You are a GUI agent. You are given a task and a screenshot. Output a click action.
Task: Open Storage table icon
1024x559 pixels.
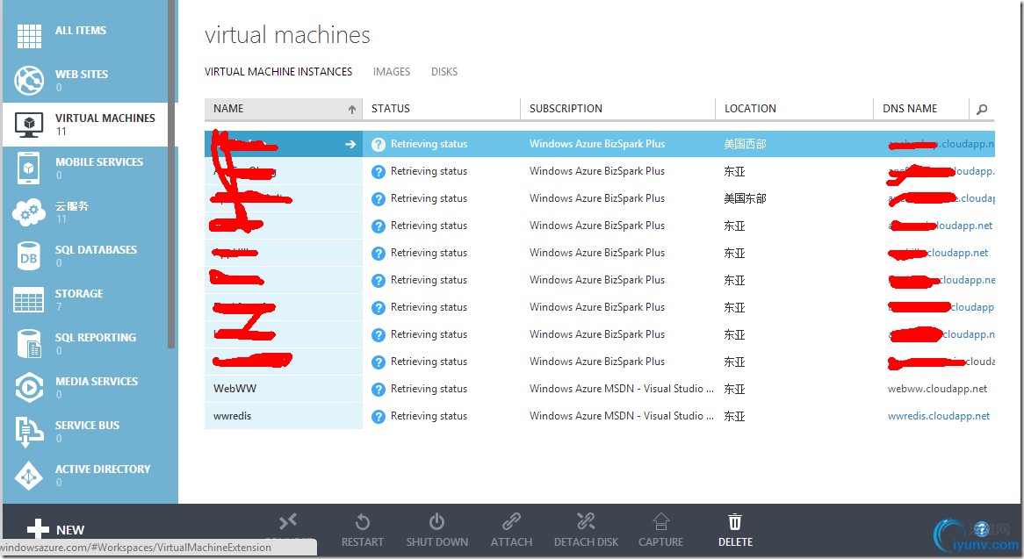point(29,300)
